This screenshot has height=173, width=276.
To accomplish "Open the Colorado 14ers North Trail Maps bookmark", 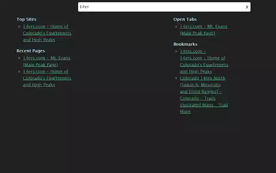I will [204, 95].
